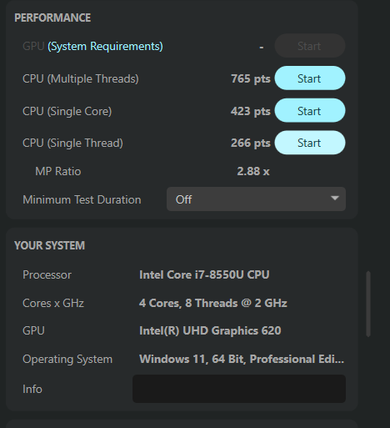Click the vertical scrollbar beside Your System

coord(368,304)
